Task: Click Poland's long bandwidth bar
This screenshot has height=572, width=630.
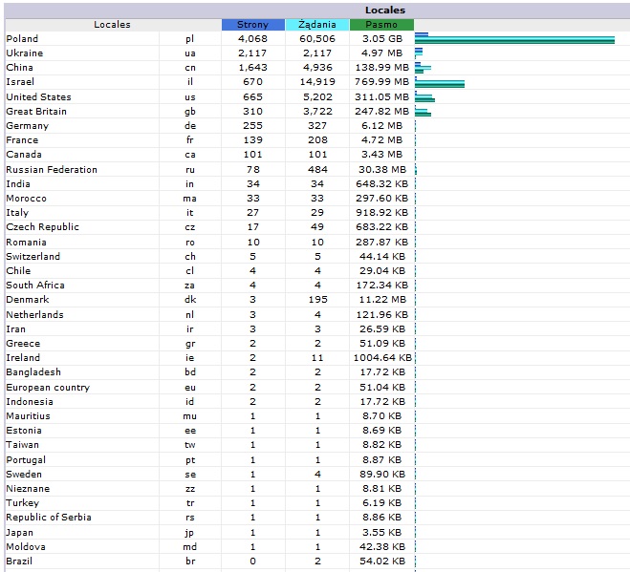Action: click(x=516, y=39)
